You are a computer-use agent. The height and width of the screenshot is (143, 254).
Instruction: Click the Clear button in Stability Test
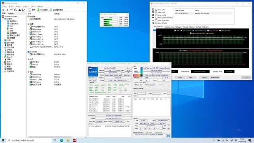tap(180, 78)
